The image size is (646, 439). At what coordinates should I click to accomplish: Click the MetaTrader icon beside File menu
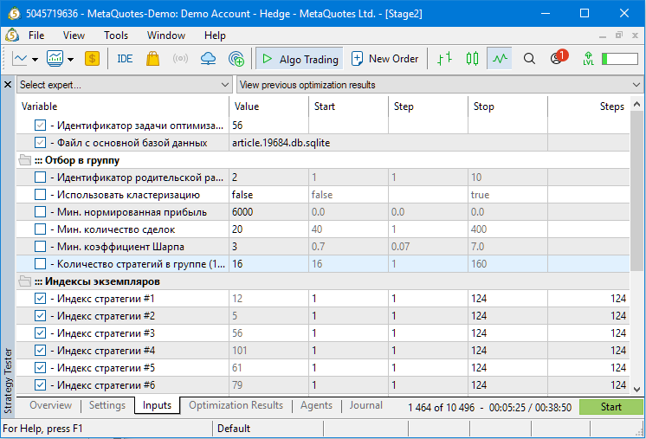12,36
